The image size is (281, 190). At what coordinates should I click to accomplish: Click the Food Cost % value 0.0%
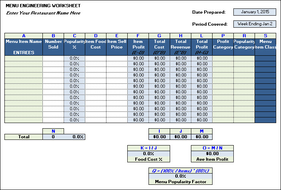pyautogui.click(x=149, y=154)
